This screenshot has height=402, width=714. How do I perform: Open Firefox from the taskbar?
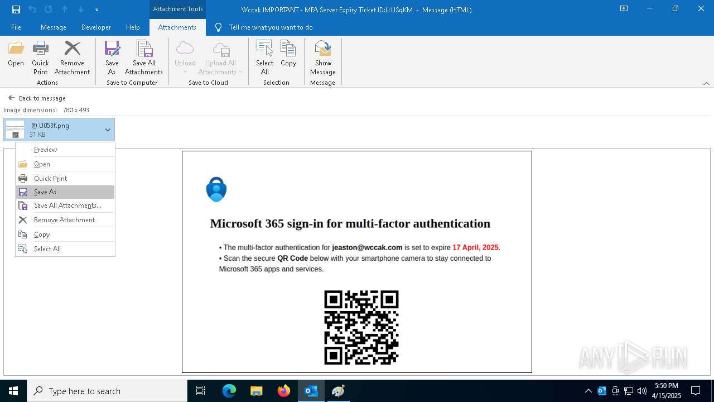(284, 391)
